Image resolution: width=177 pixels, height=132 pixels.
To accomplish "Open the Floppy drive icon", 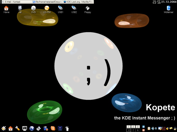I will (x=88, y=9).
